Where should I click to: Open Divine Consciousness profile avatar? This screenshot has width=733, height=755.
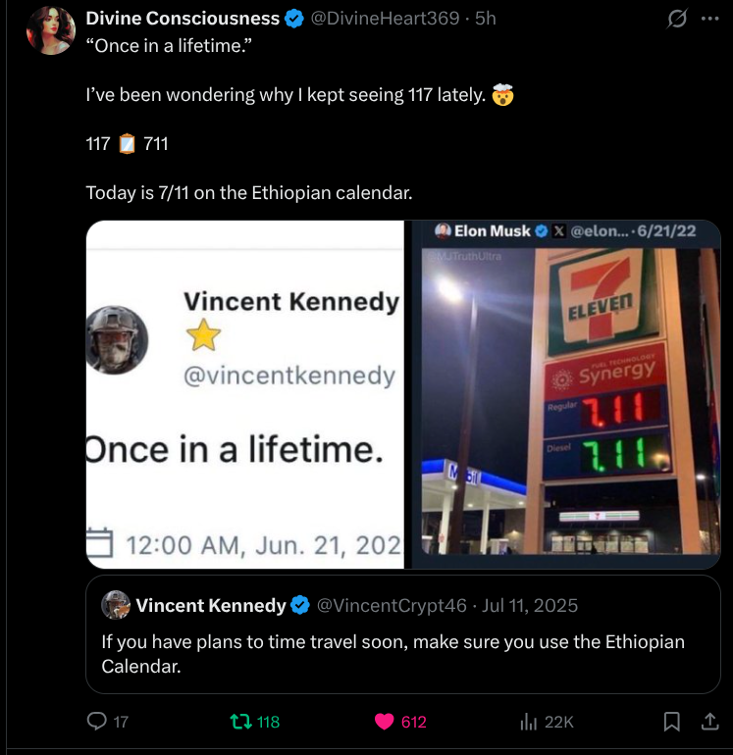[x=52, y=30]
